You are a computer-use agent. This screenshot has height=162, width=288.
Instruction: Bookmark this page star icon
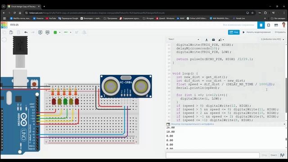pos(252,13)
